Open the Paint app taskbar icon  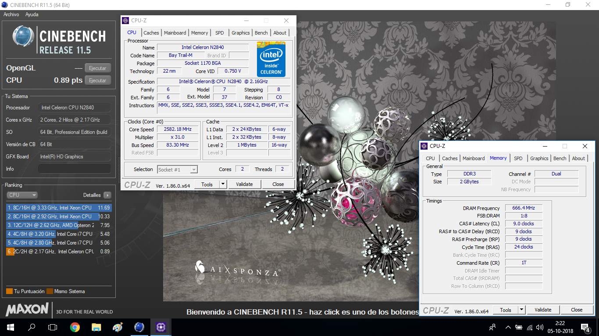(x=118, y=327)
